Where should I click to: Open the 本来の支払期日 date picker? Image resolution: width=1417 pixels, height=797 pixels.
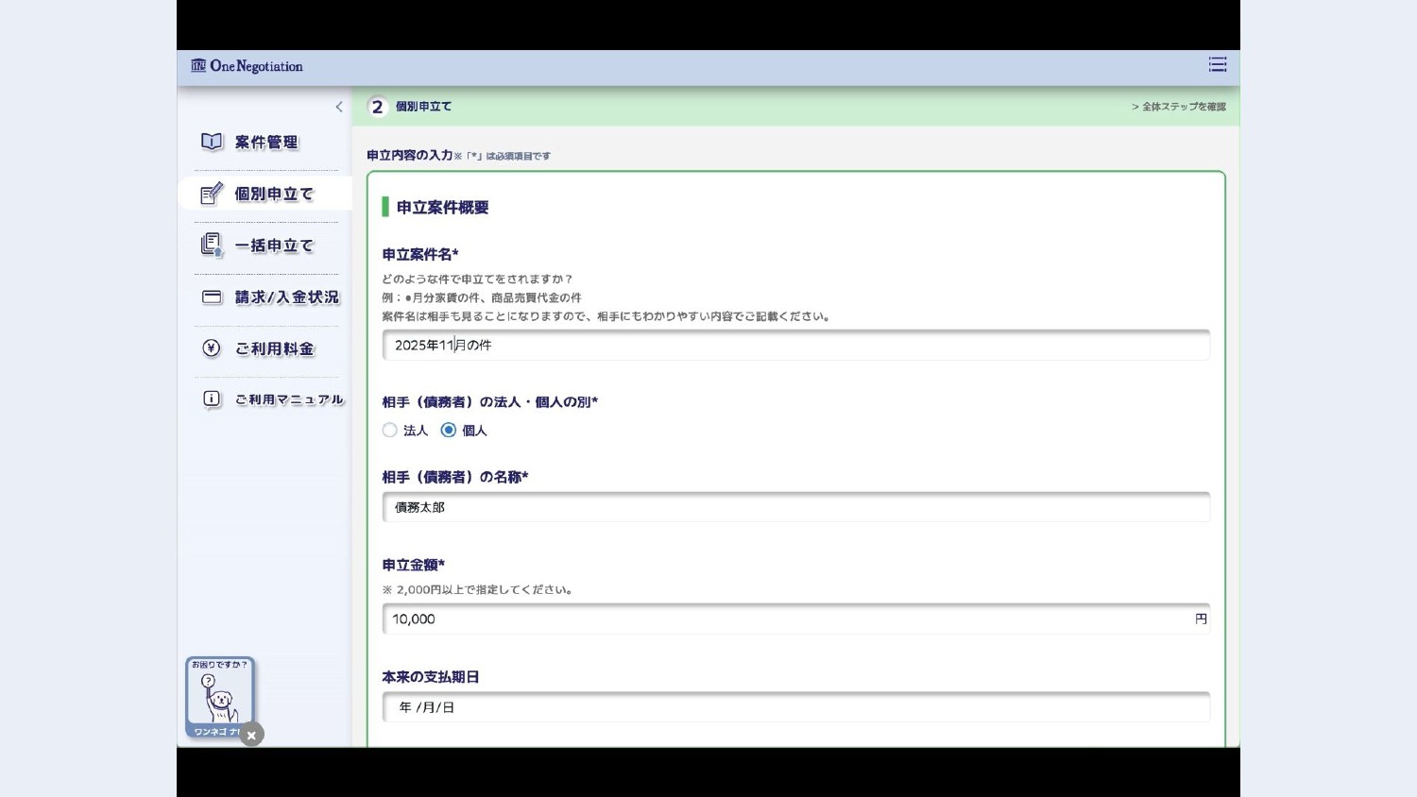coord(795,707)
